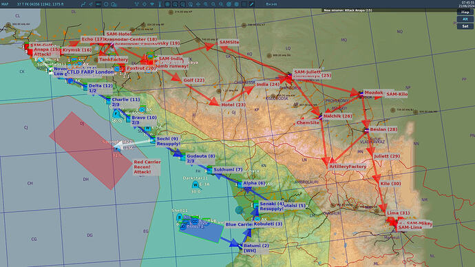
Task: Click the Anapa (15) Attack! label
Action: click(46, 52)
